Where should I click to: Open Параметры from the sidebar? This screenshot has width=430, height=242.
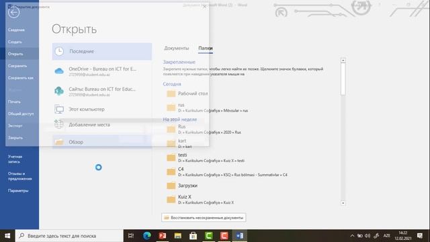click(18, 191)
